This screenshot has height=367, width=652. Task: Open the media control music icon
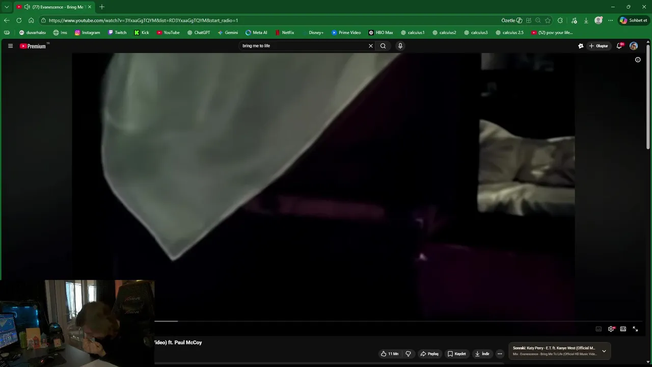tap(574, 20)
